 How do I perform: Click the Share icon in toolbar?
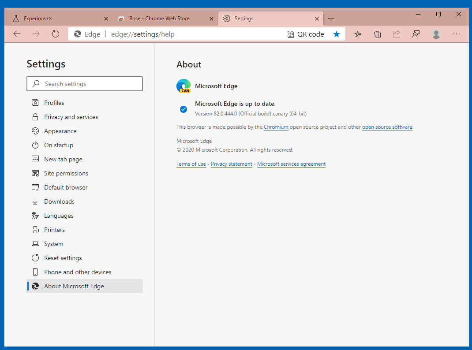point(397,34)
